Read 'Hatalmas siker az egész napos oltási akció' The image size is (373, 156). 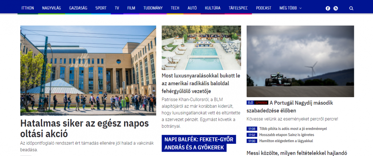[x=84, y=129]
